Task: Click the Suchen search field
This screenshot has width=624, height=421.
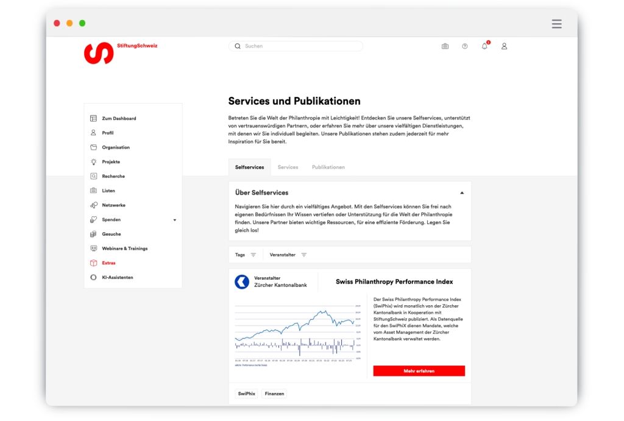Action: pyautogui.click(x=299, y=46)
